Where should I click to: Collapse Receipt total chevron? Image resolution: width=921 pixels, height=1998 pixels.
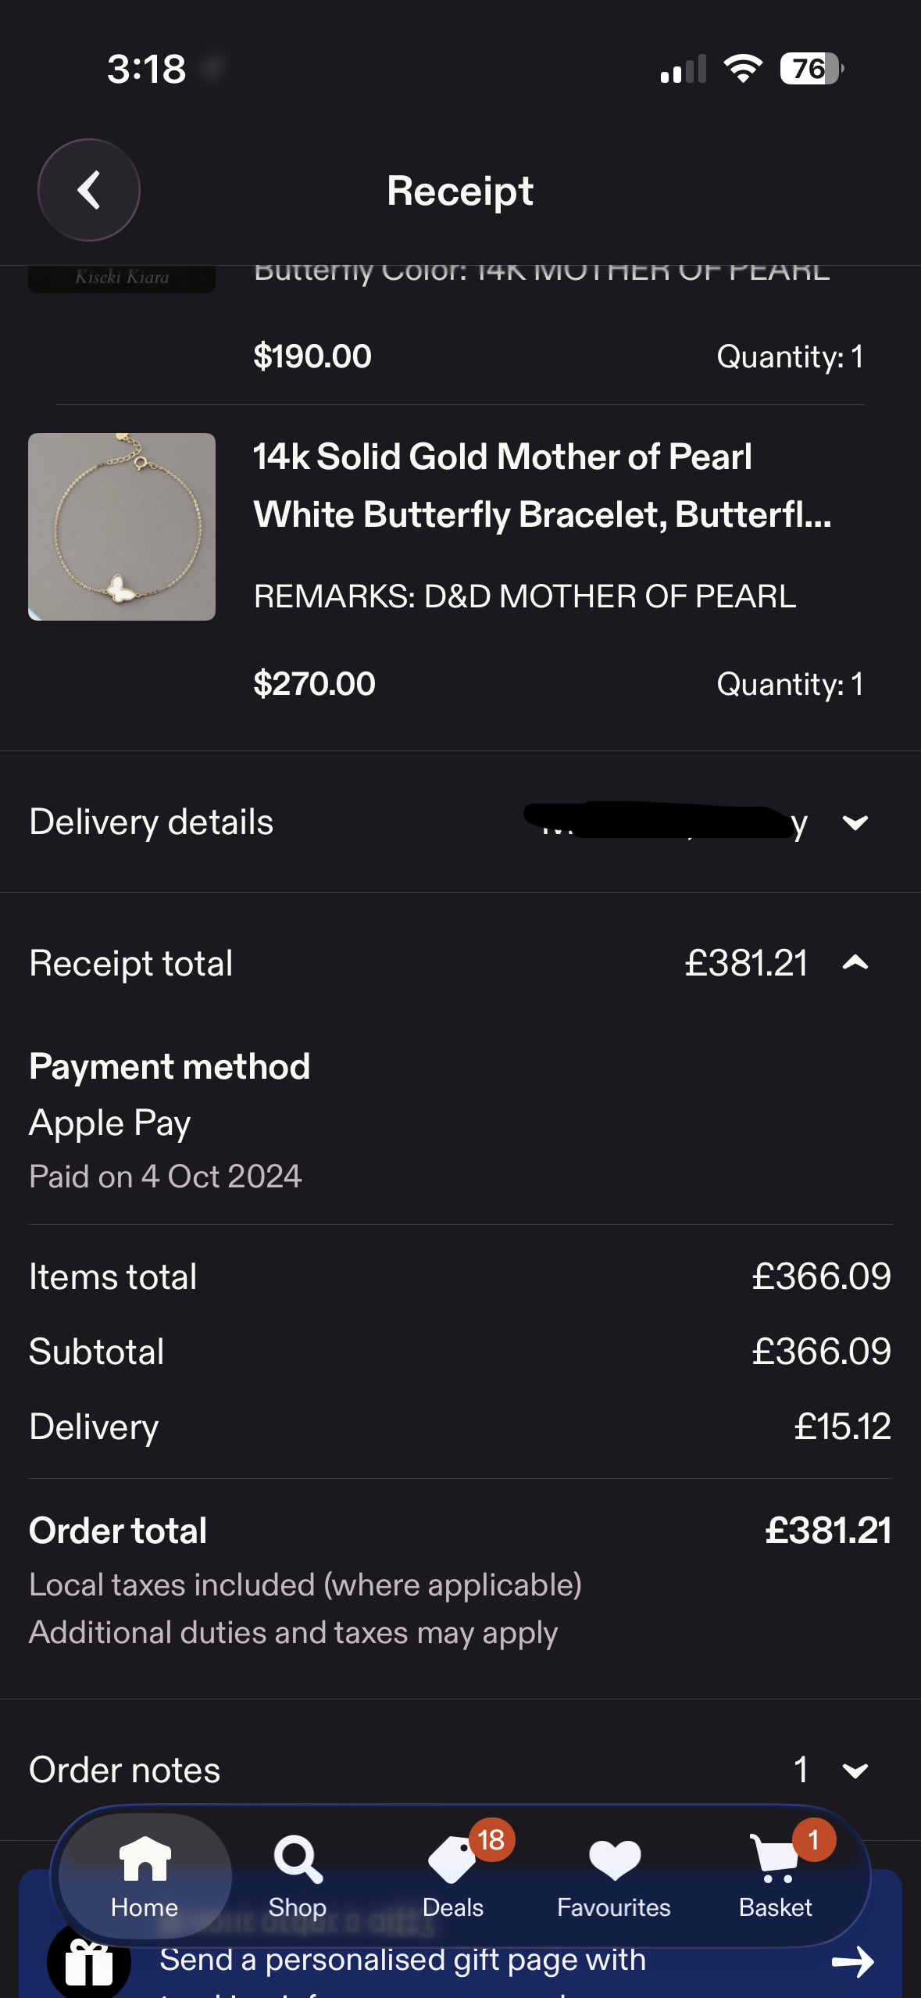(855, 963)
